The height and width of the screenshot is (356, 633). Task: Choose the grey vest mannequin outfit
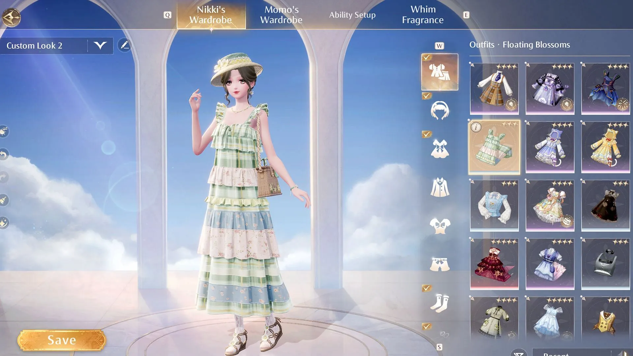(x=606, y=264)
